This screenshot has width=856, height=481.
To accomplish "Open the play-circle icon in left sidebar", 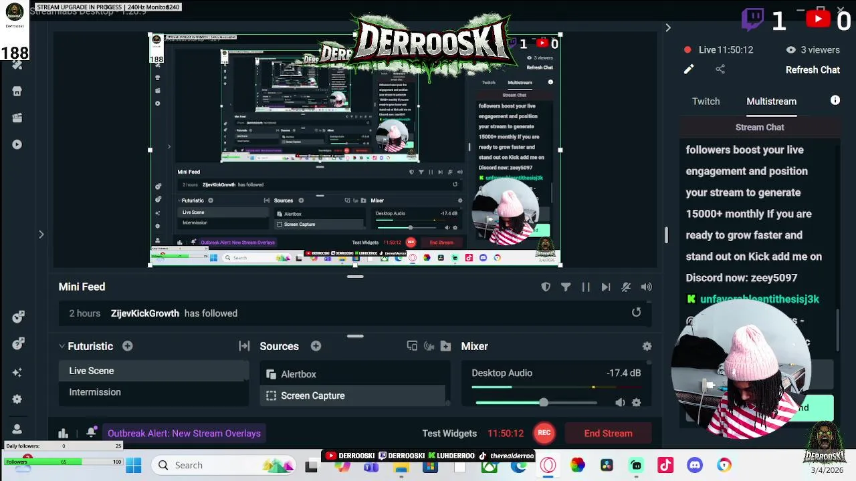I will (x=17, y=144).
